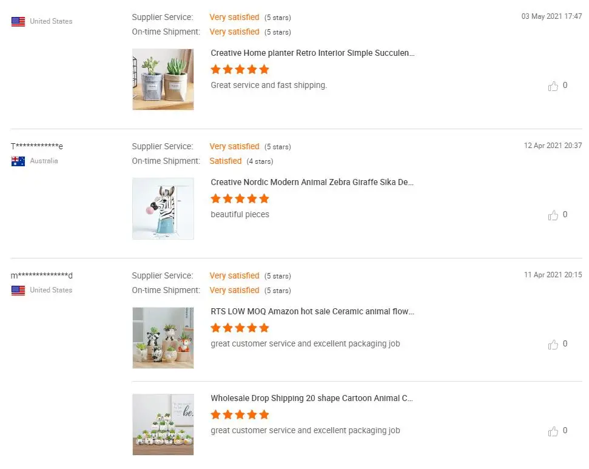
Task: View the ceramic animal flowerpot thumbnail
Action: [x=163, y=338]
